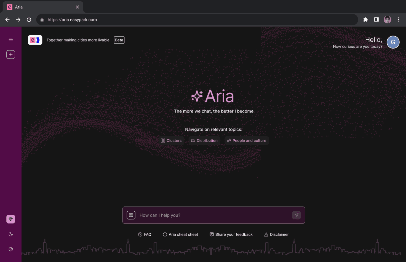The image size is (406, 262).
Task: Open the browser three-dot menu
Action: [x=399, y=20]
